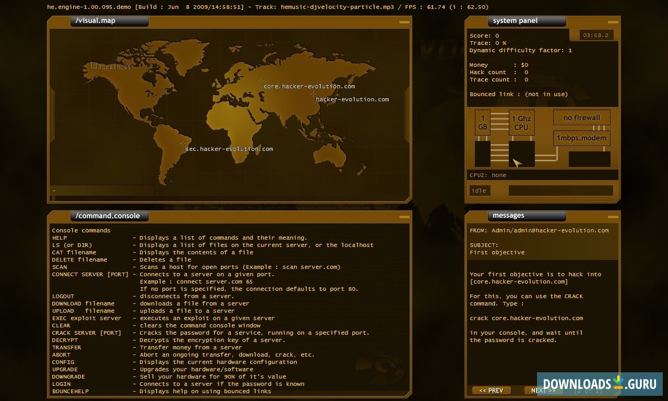Click the 'Hack count : 0' line
Image resolution: width=668 pixels, height=401 pixels.
pyautogui.click(x=499, y=73)
